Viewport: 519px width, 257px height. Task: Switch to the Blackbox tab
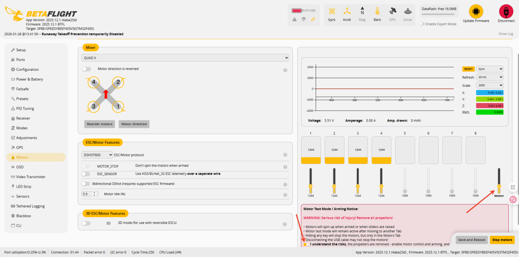click(x=23, y=216)
